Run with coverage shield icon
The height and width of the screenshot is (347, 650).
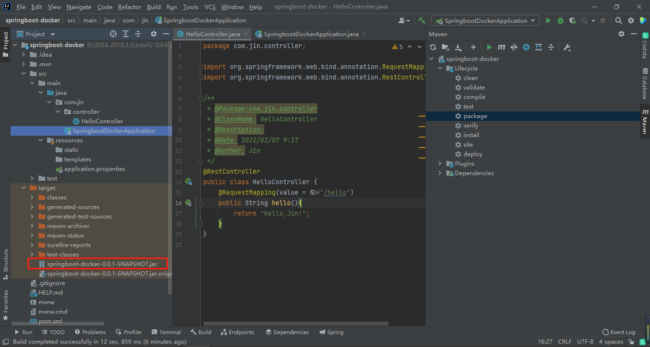572,20
